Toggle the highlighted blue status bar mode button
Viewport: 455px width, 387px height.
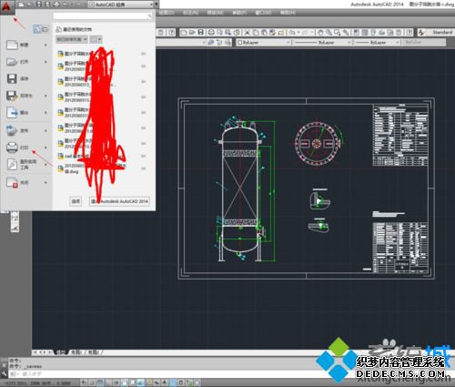pyautogui.click(x=173, y=383)
